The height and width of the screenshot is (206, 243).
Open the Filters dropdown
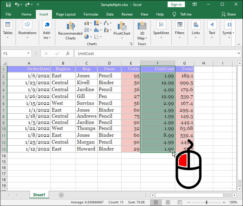[x=179, y=30]
